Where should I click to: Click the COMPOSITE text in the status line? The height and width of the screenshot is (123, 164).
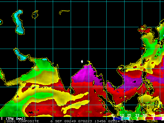[28, 121]
